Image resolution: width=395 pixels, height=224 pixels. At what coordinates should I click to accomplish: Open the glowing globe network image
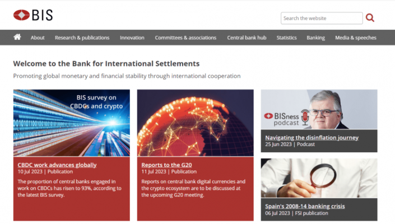[x=195, y=123]
